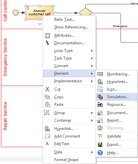
Task: Expand the Loop Type submenu arrow
Action: coord(92,51)
